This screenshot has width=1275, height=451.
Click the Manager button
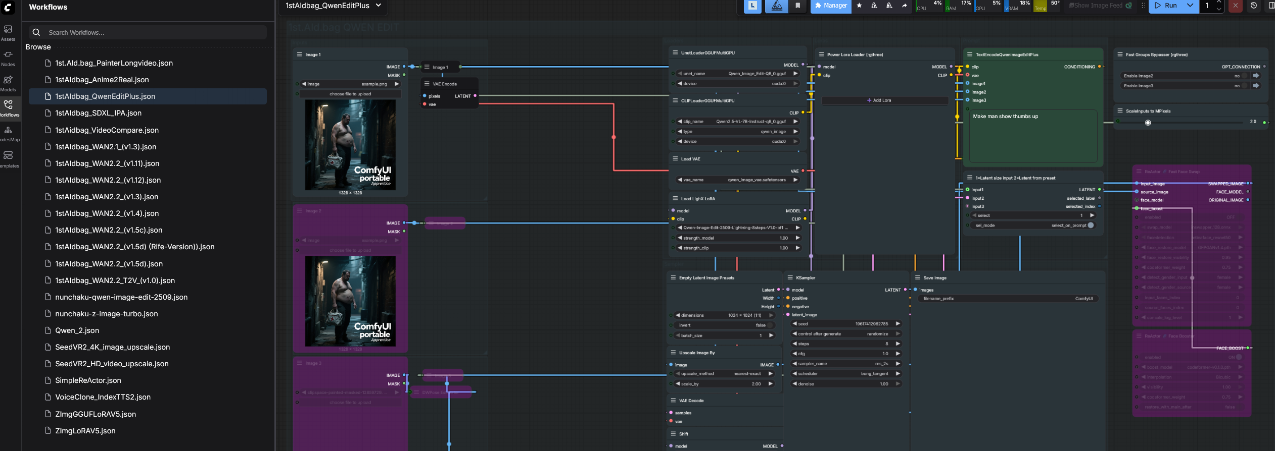click(830, 6)
